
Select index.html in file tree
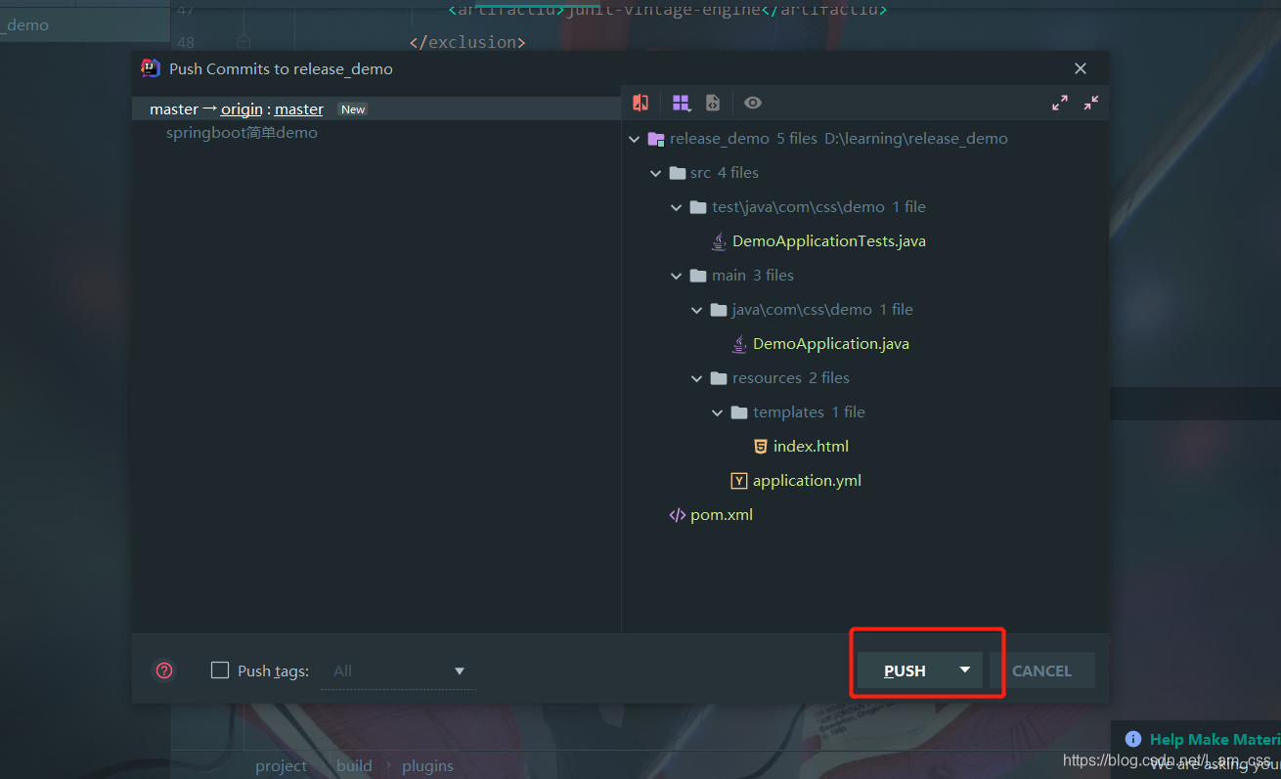coord(811,446)
